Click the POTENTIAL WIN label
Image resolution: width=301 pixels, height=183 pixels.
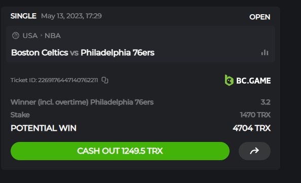[x=44, y=128]
